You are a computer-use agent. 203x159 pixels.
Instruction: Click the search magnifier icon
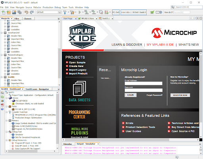pos(172,7)
